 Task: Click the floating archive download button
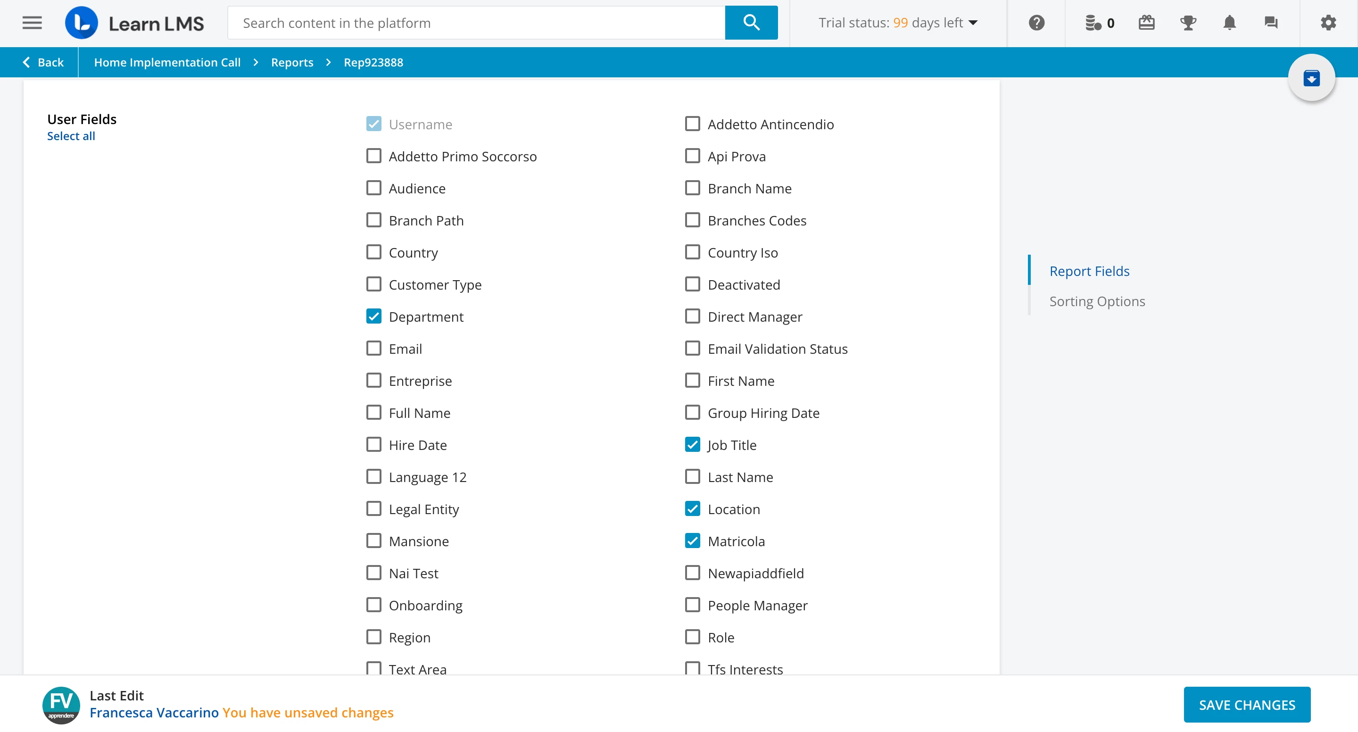(x=1311, y=78)
